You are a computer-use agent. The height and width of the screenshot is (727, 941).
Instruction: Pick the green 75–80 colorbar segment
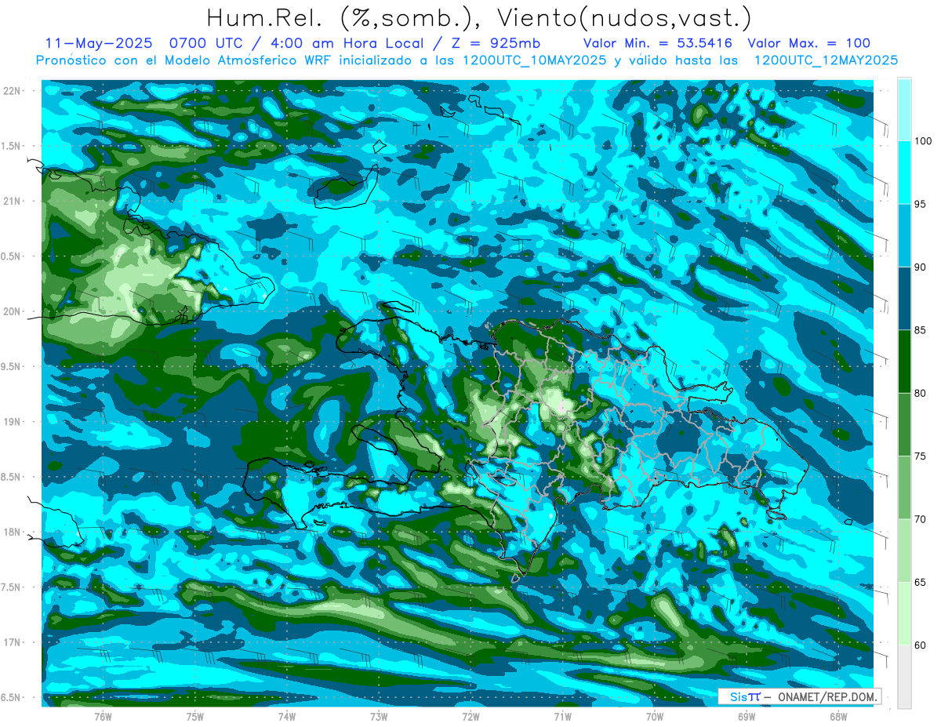click(x=904, y=424)
